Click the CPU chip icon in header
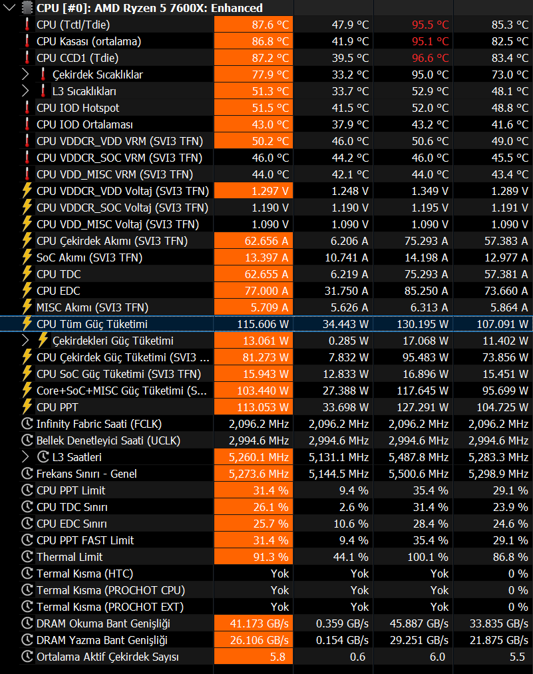Image resolution: width=533 pixels, height=674 pixels. tap(27, 8)
